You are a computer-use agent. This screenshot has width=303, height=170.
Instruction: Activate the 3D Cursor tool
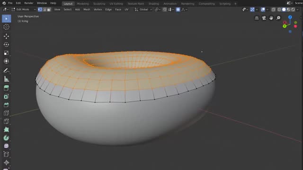pyautogui.click(x=6, y=27)
